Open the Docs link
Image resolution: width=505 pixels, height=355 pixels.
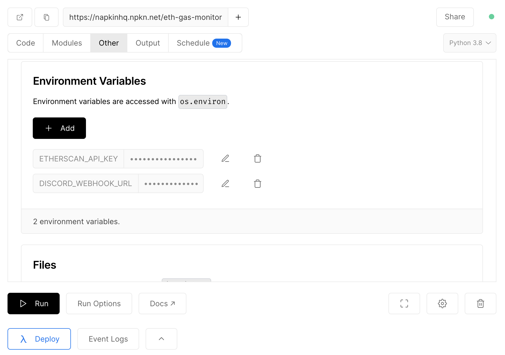162,304
